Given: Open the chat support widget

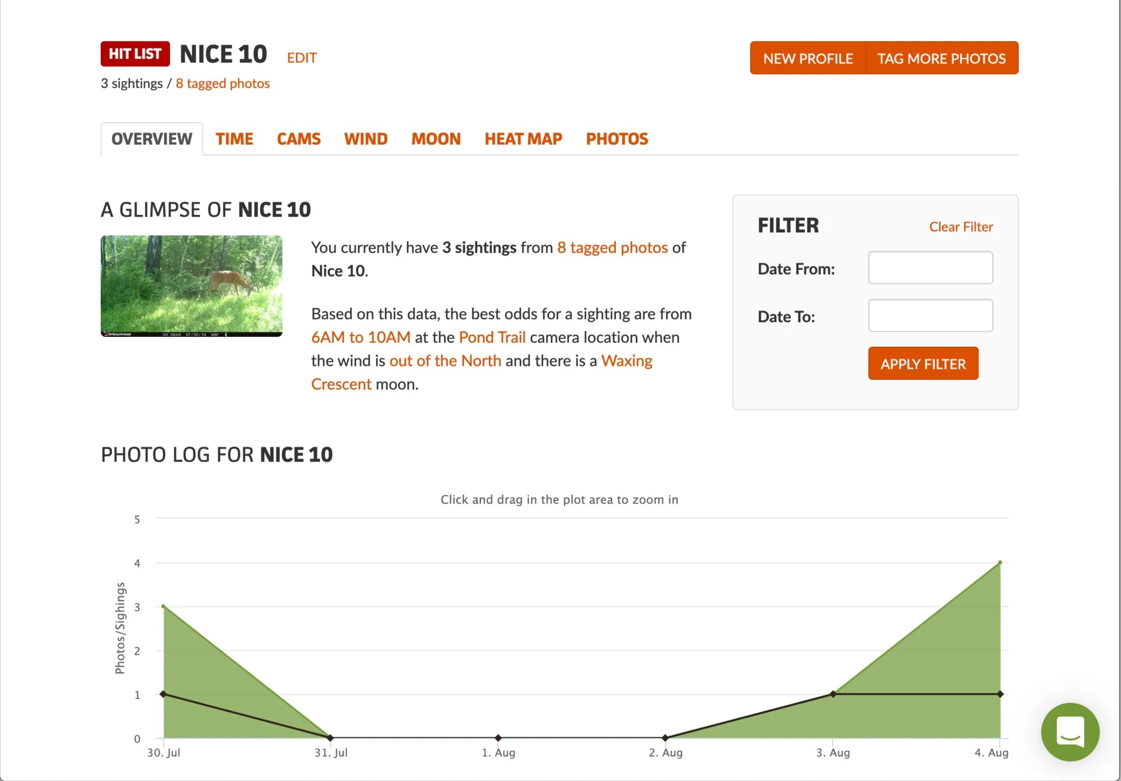Looking at the screenshot, I should pyautogui.click(x=1070, y=732).
